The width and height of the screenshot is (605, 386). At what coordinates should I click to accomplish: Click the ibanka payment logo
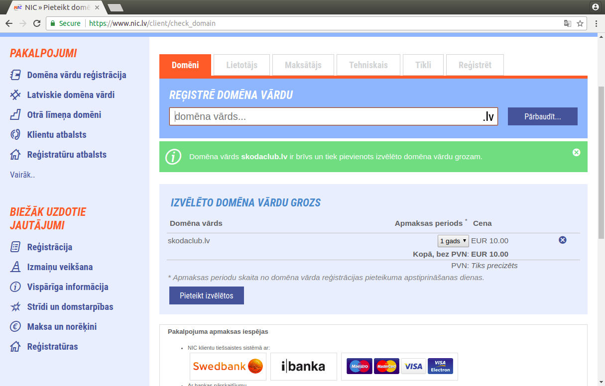(x=304, y=367)
